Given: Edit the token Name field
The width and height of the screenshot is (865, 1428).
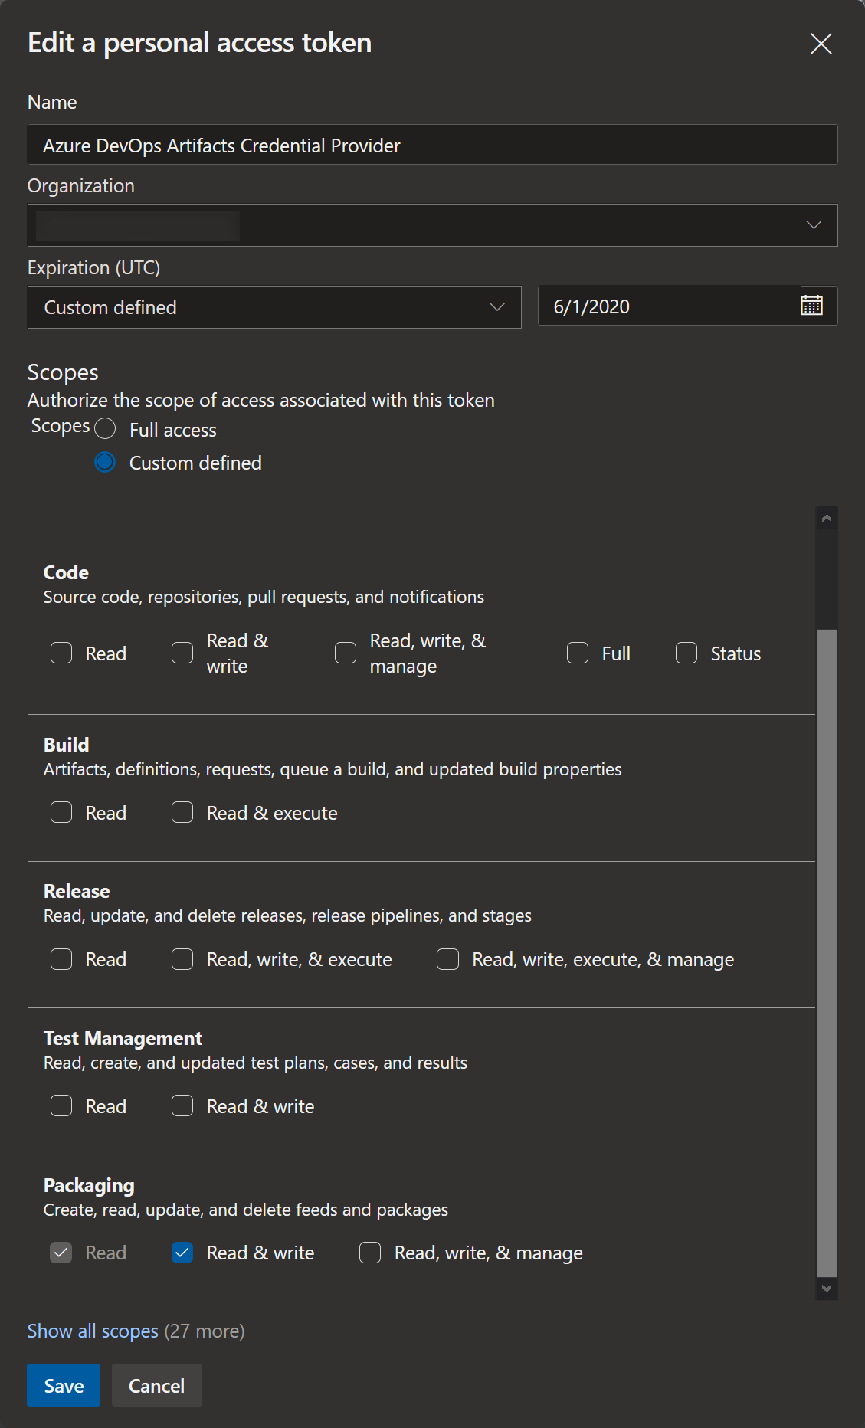Looking at the screenshot, I should click(432, 145).
